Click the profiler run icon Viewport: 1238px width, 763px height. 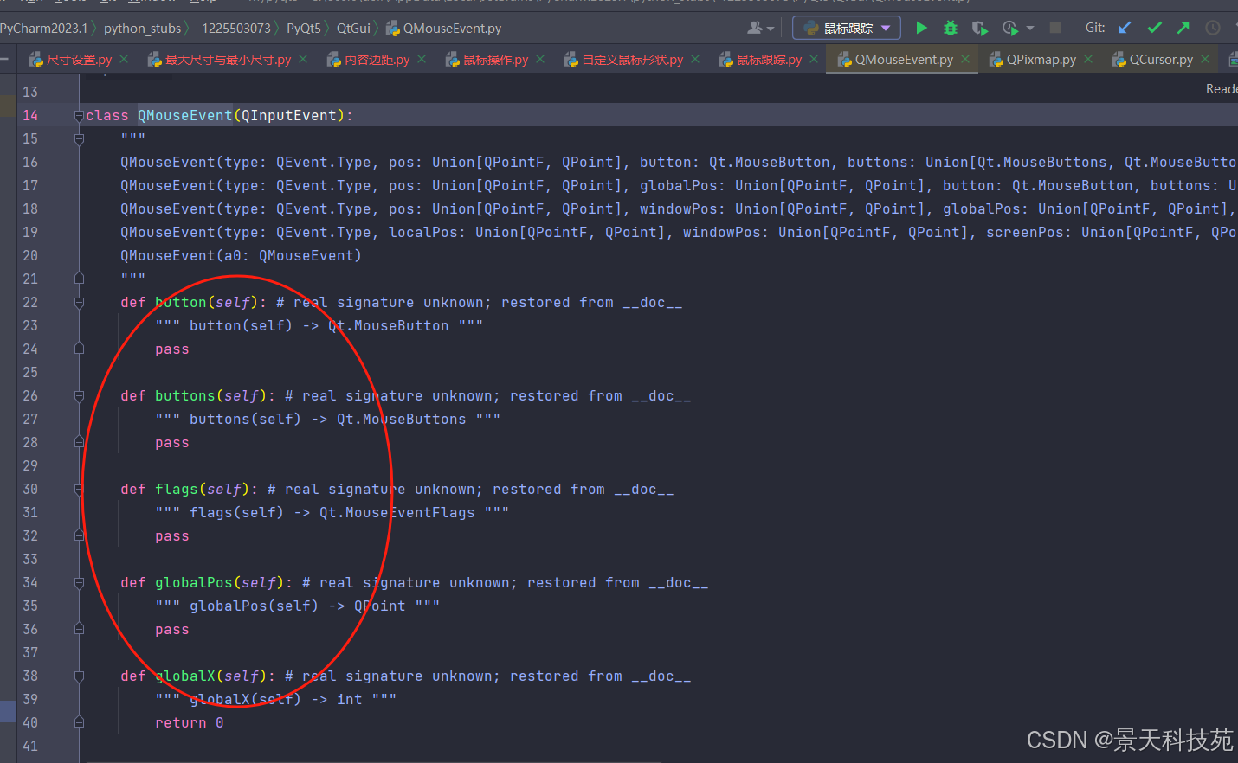coord(1009,29)
